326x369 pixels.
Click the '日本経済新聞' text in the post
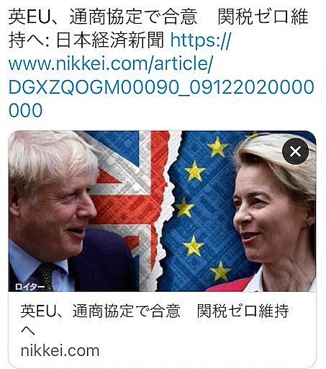tap(110, 40)
